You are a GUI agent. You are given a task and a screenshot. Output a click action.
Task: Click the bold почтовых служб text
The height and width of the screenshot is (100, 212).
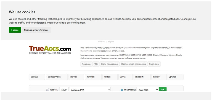(x=141, y=48)
